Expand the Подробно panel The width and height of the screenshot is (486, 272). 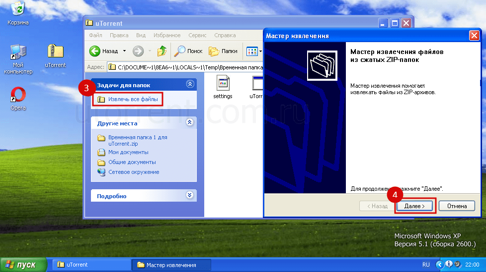click(x=190, y=195)
